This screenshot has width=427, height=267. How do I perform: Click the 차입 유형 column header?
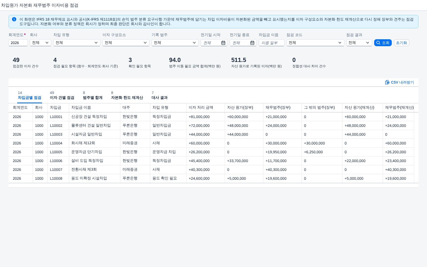[x=168, y=108]
